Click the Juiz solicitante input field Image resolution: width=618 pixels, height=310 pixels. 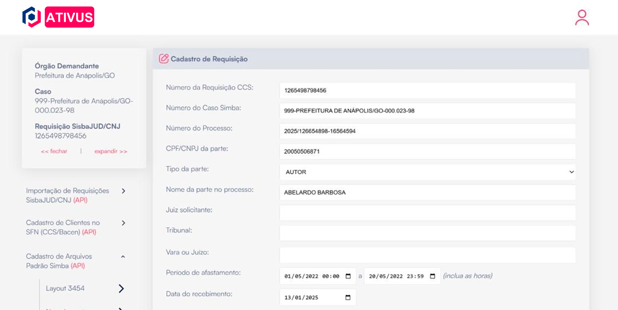(427, 213)
